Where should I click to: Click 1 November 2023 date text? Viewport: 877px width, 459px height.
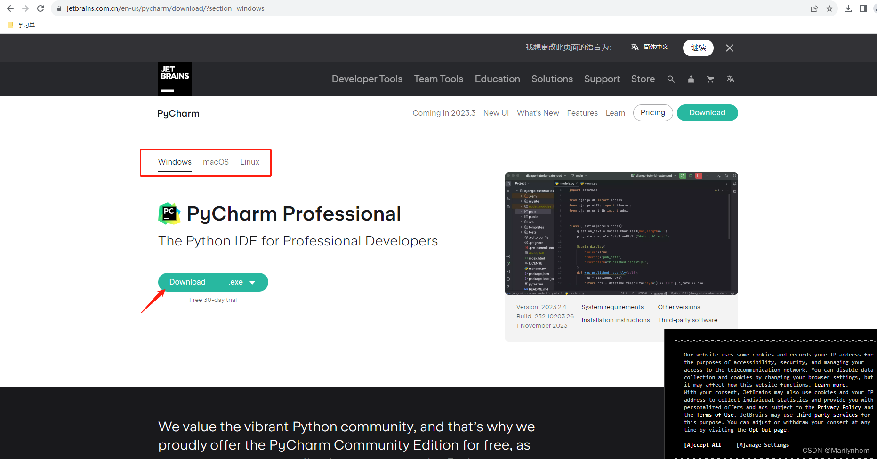pyautogui.click(x=542, y=326)
